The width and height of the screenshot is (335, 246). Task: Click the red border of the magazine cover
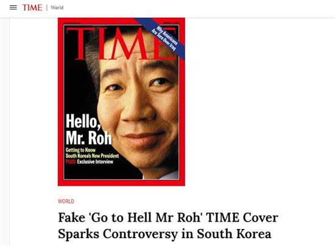61,102
